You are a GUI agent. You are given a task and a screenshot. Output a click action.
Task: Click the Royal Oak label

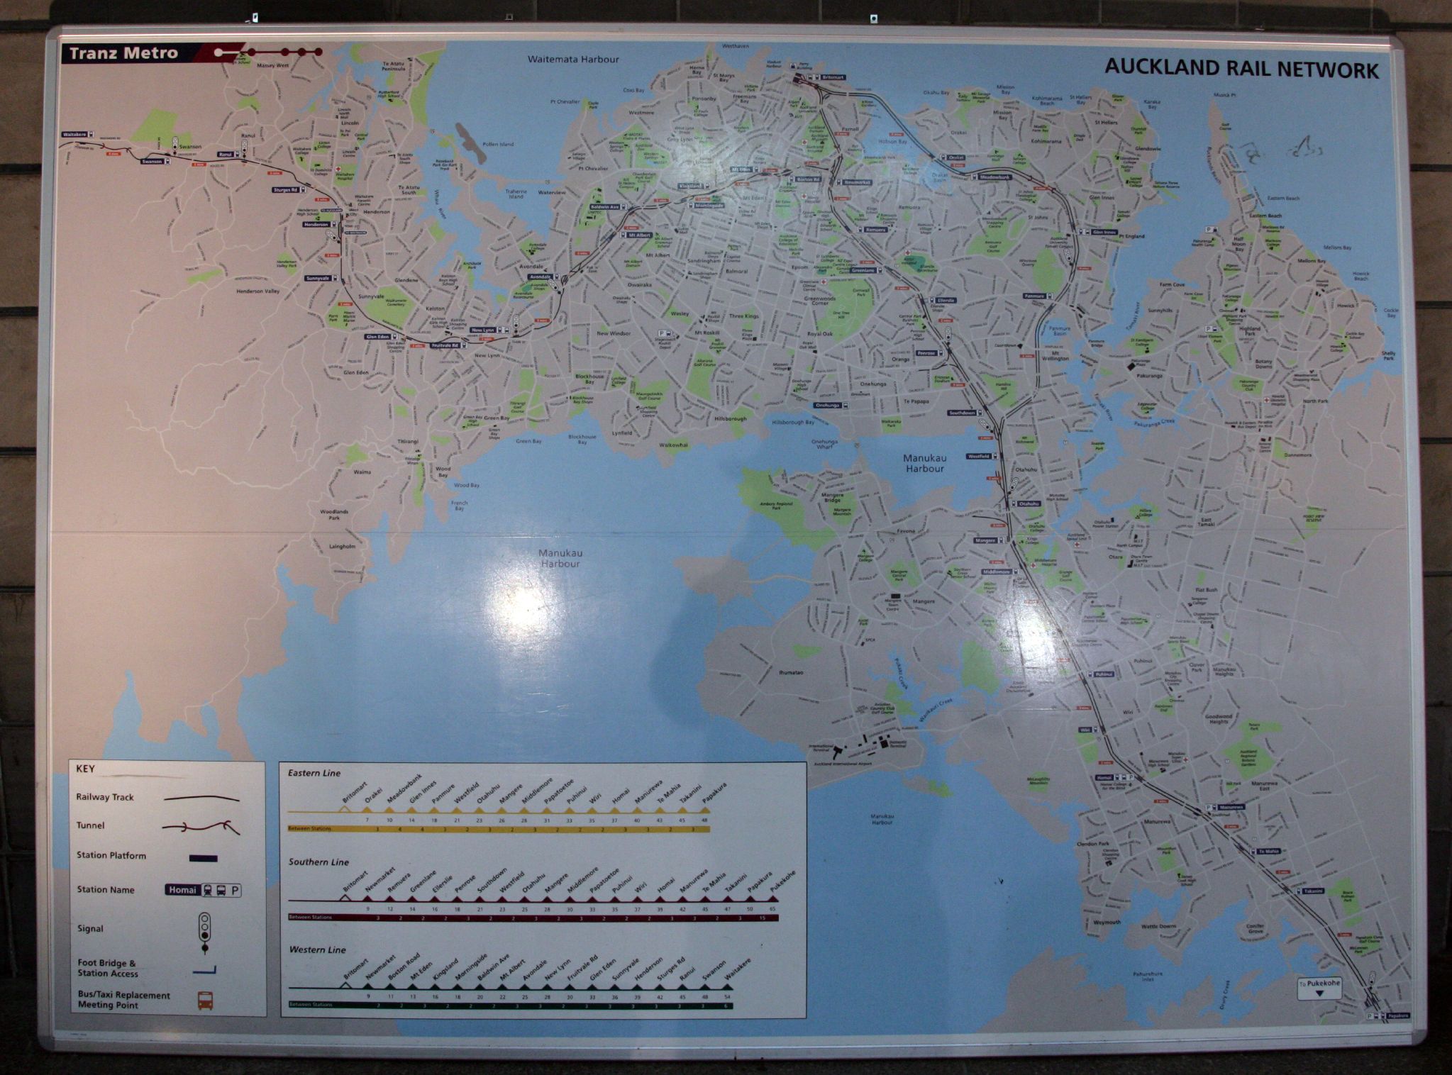coord(820,333)
